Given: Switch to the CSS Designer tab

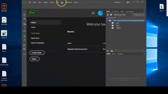Looking at the screenshot, I should (x=130, y=11).
